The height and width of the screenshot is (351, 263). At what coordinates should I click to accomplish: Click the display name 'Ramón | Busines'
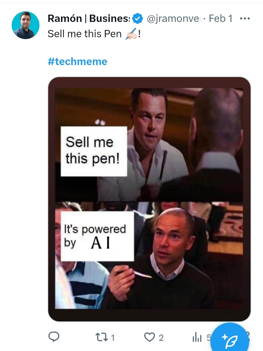pyautogui.click(x=89, y=18)
